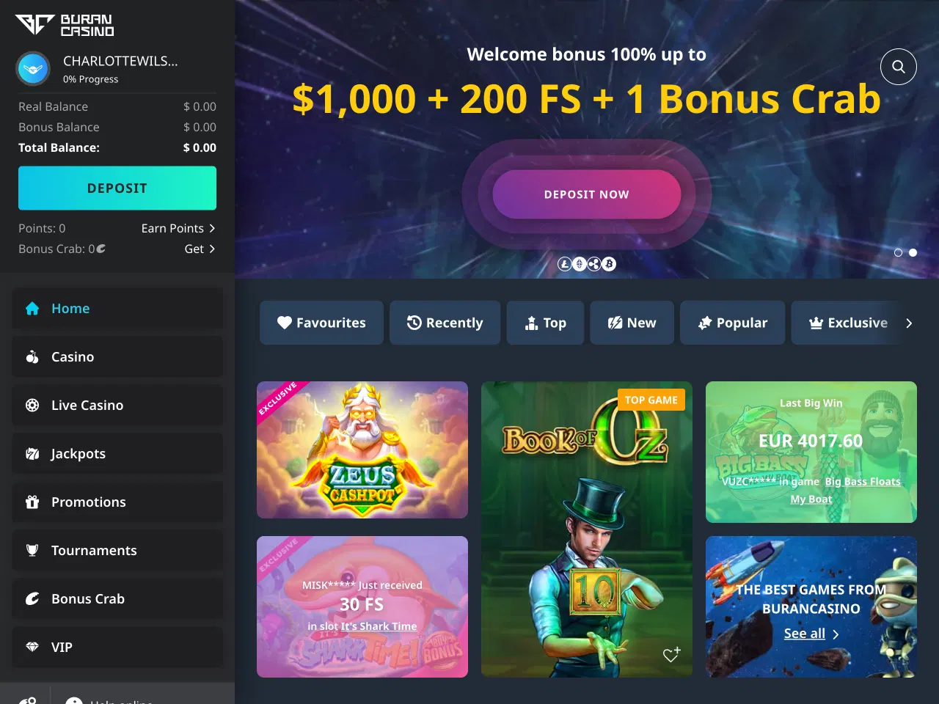Switch to the Popular games tab
Viewport: 939px width, 704px height.
coord(732,323)
